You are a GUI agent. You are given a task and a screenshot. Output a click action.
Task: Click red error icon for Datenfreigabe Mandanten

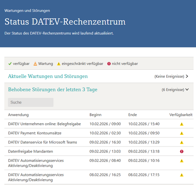(x=182, y=151)
